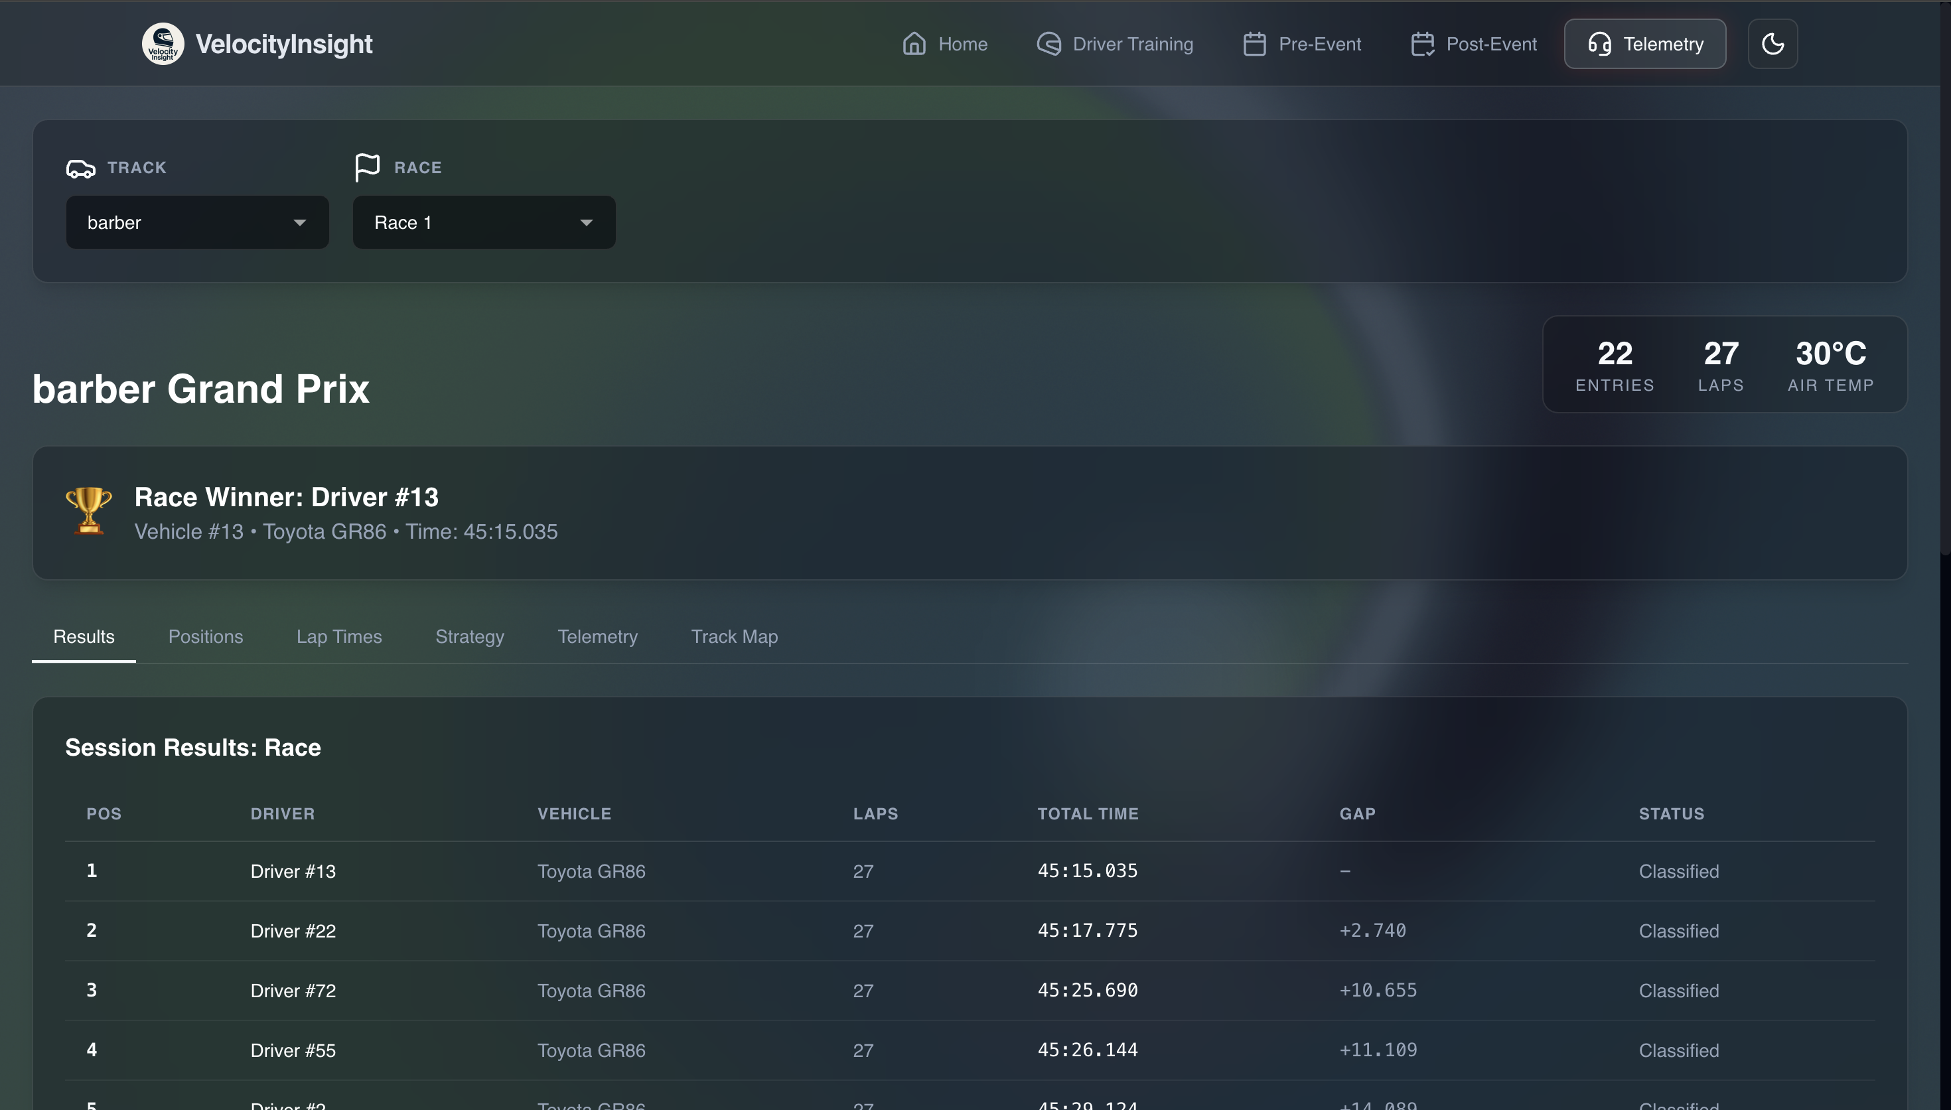This screenshot has width=1951, height=1110.
Task: Click the Telemetry headset icon
Action: (1599, 43)
